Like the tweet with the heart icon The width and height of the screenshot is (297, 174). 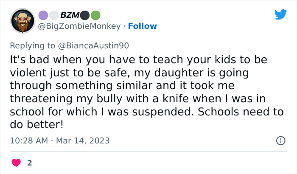tap(17, 163)
